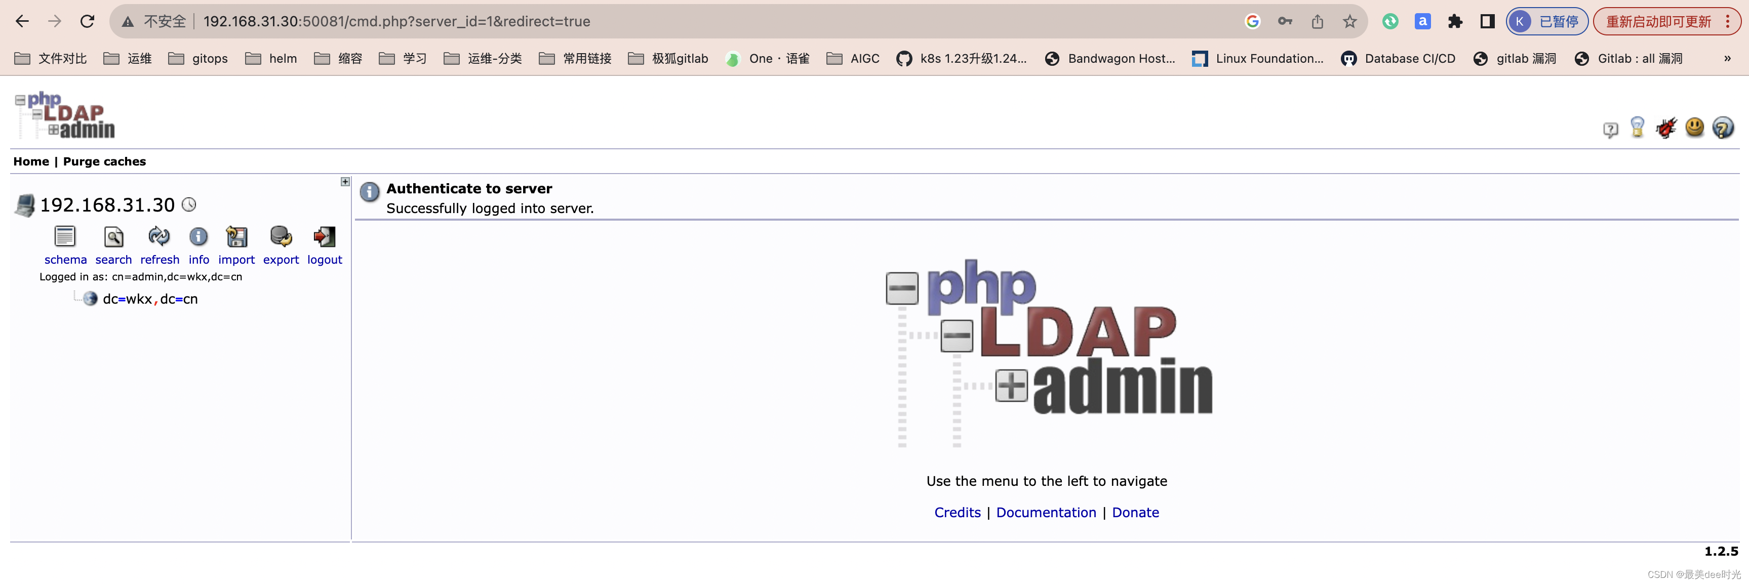Click the browser forward arrow
This screenshot has width=1749, height=584.
point(55,21)
